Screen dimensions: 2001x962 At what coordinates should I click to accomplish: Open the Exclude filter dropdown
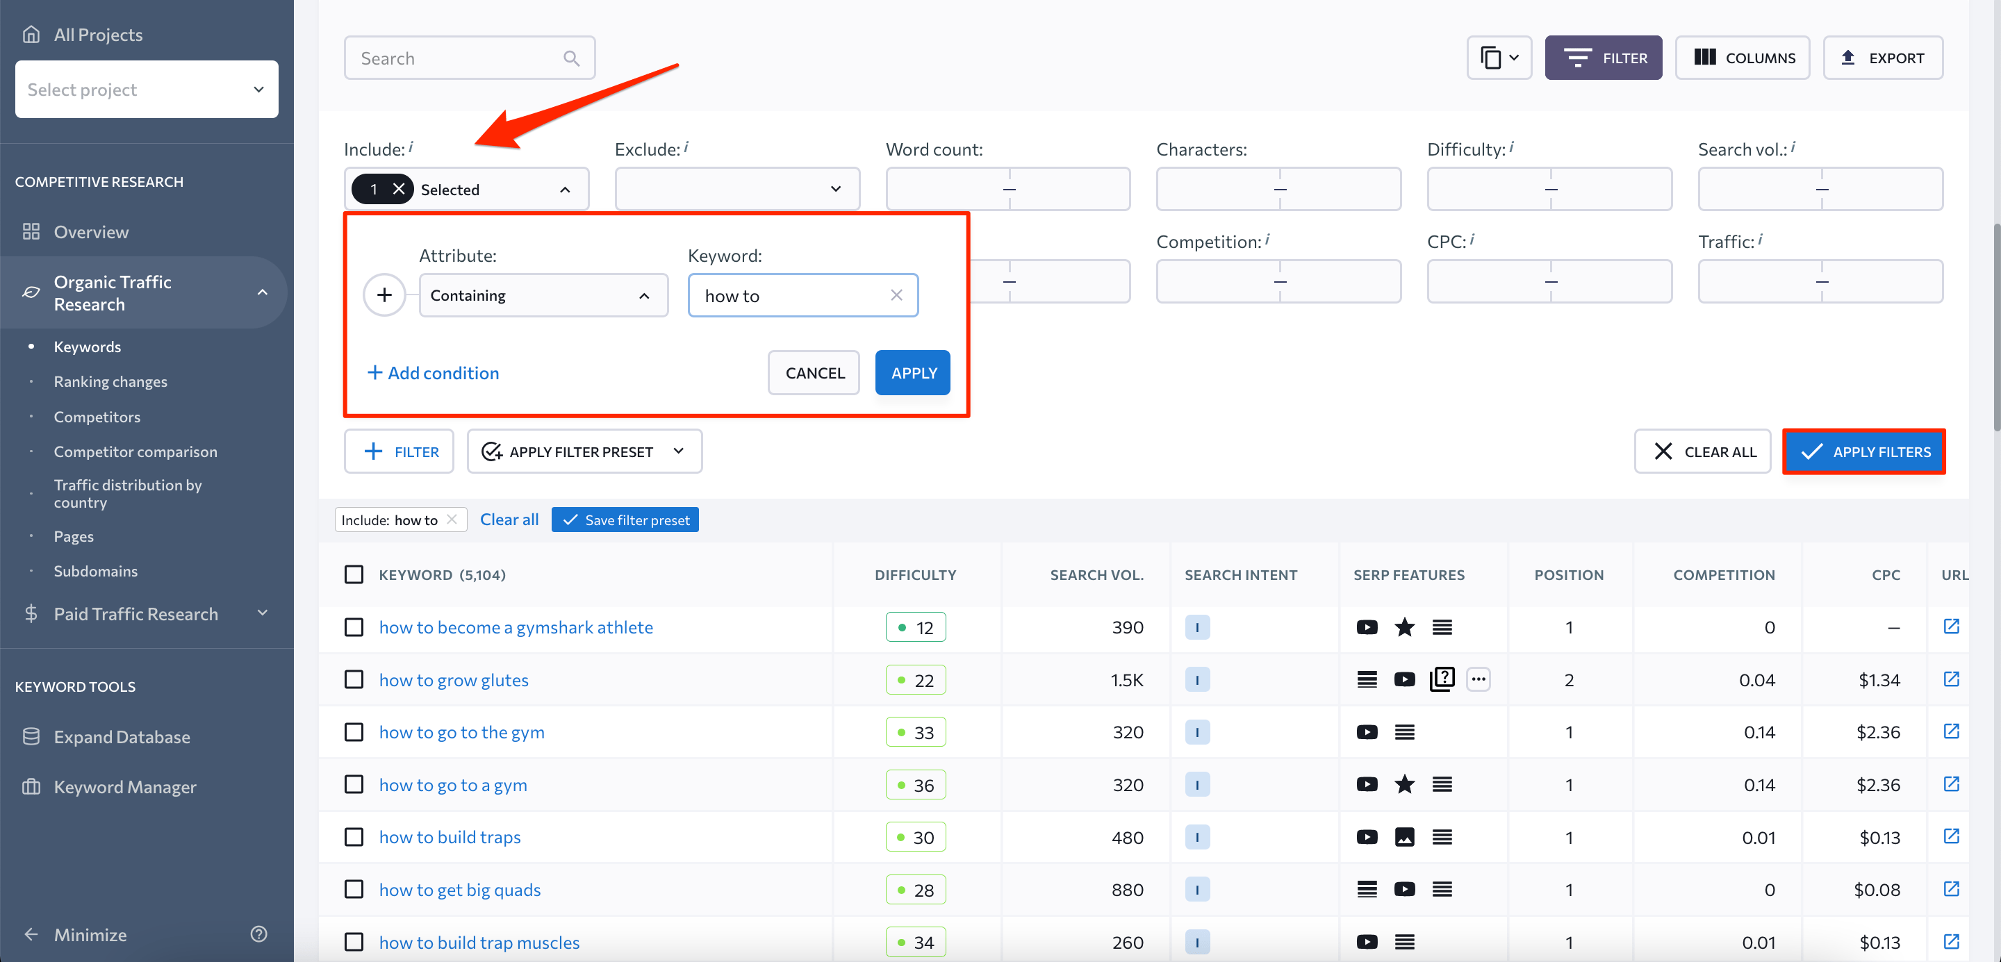pos(735,189)
